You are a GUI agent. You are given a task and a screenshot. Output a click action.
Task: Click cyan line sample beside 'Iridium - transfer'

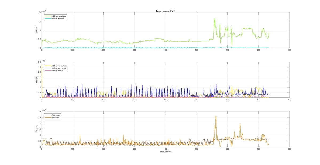coord(48,19)
